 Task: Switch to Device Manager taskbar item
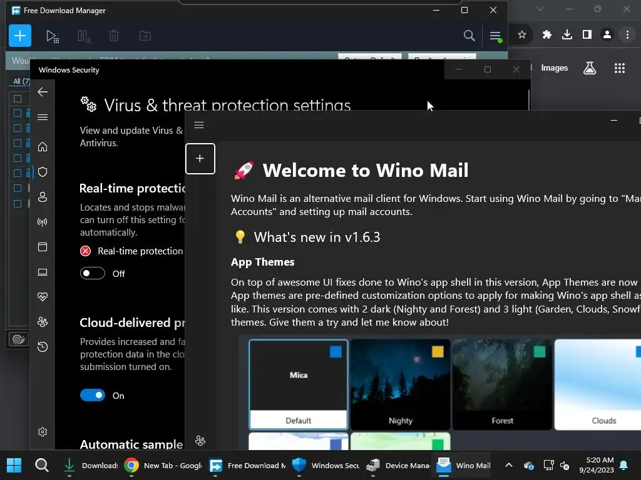coord(397,465)
